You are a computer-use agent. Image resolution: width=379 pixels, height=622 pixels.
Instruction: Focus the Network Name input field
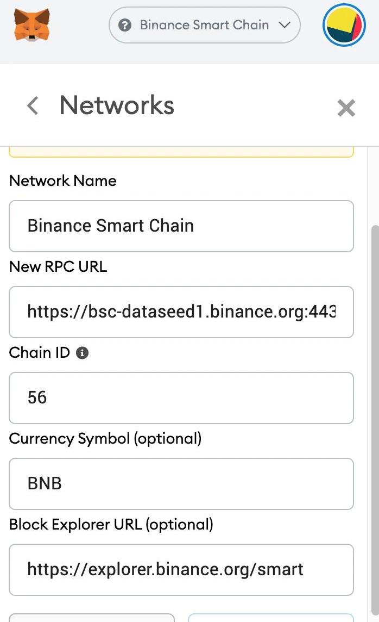pos(181,226)
